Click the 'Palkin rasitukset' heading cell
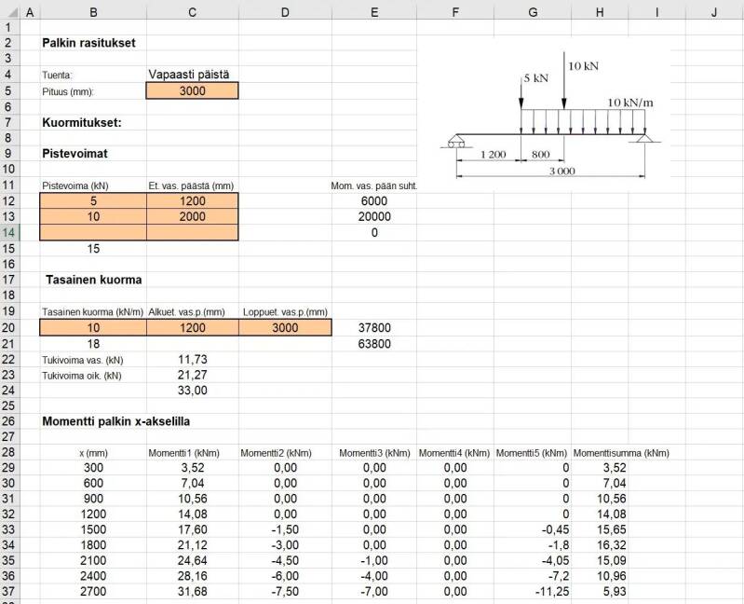Image resolution: width=744 pixels, height=604 pixels. (88, 43)
